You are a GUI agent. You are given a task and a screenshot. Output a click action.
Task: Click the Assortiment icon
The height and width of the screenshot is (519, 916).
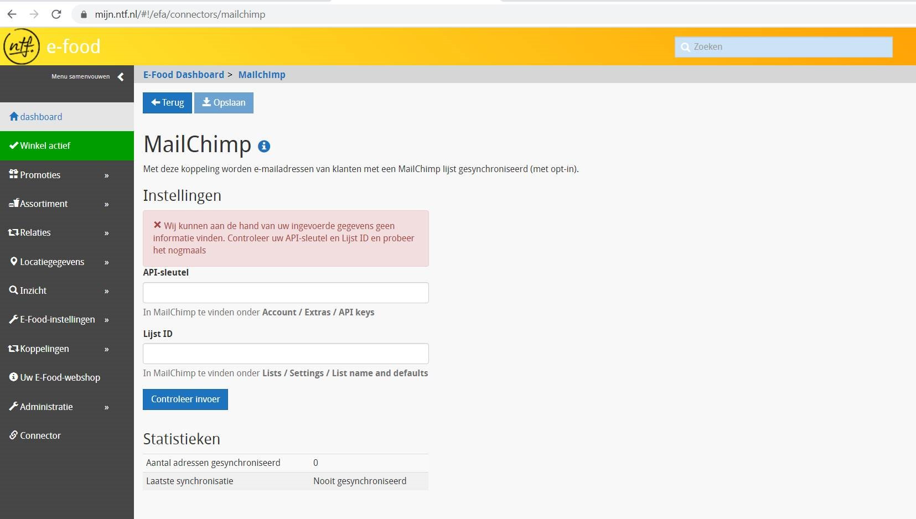tap(14, 203)
